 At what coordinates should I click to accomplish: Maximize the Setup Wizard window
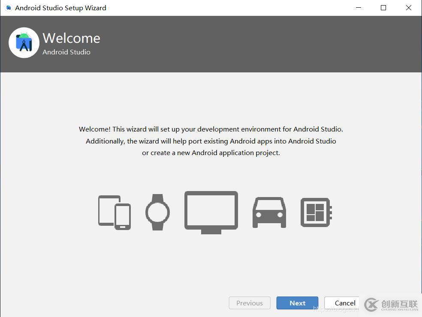point(383,8)
